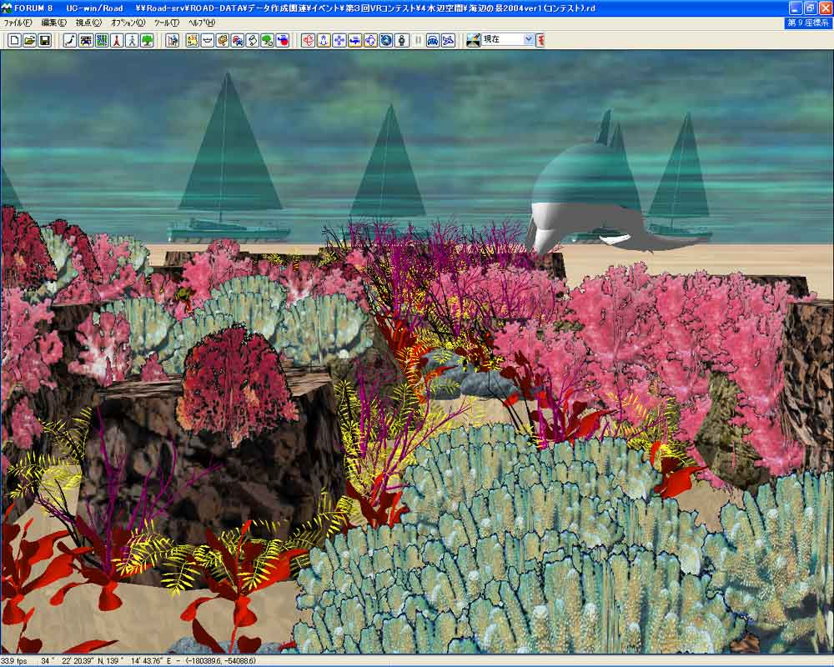Click the blue and red teapot icon
The image size is (834, 667).
pyautogui.click(x=283, y=40)
